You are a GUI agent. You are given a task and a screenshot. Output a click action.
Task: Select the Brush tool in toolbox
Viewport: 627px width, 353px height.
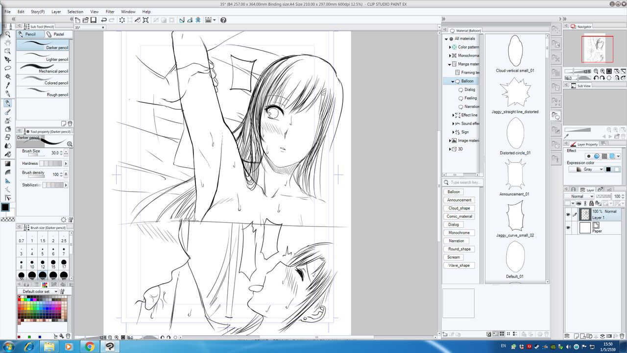(7, 112)
